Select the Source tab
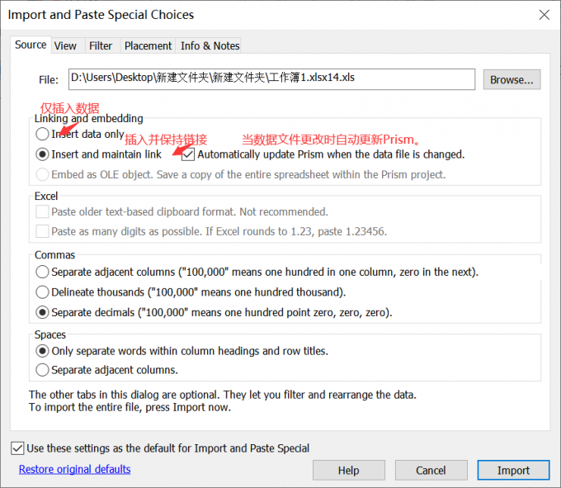561x488 pixels. [31, 45]
